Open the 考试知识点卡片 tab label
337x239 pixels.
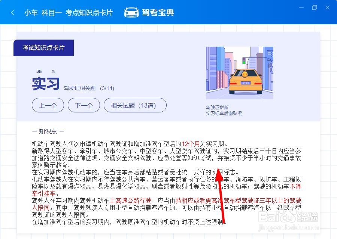point(44,48)
